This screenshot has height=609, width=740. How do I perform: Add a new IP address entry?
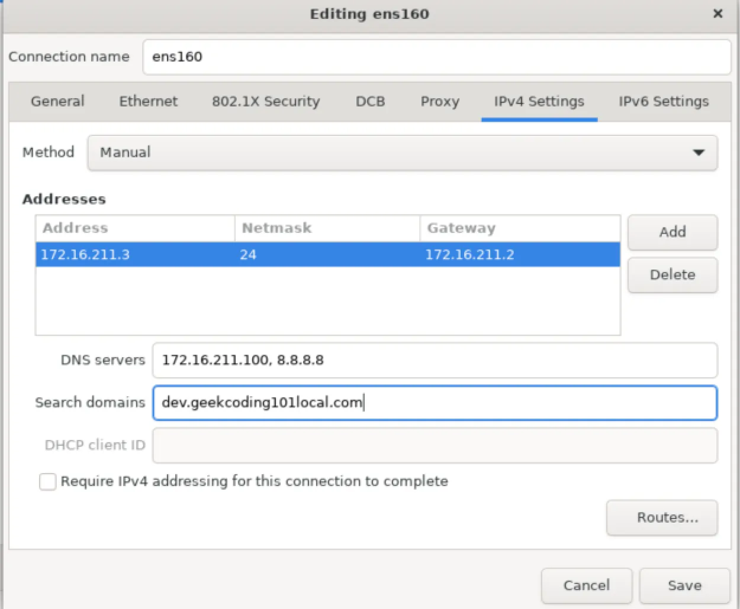pyautogui.click(x=672, y=232)
